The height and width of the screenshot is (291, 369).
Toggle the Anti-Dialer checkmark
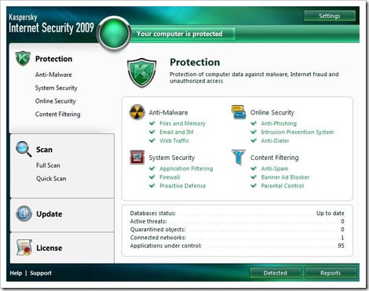pyautogui.click(x=254, y=140)
